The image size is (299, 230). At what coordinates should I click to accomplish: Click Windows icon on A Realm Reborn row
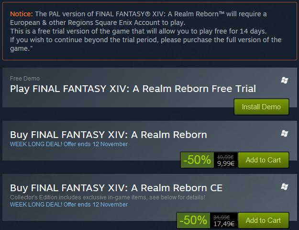tap(284, 134)
